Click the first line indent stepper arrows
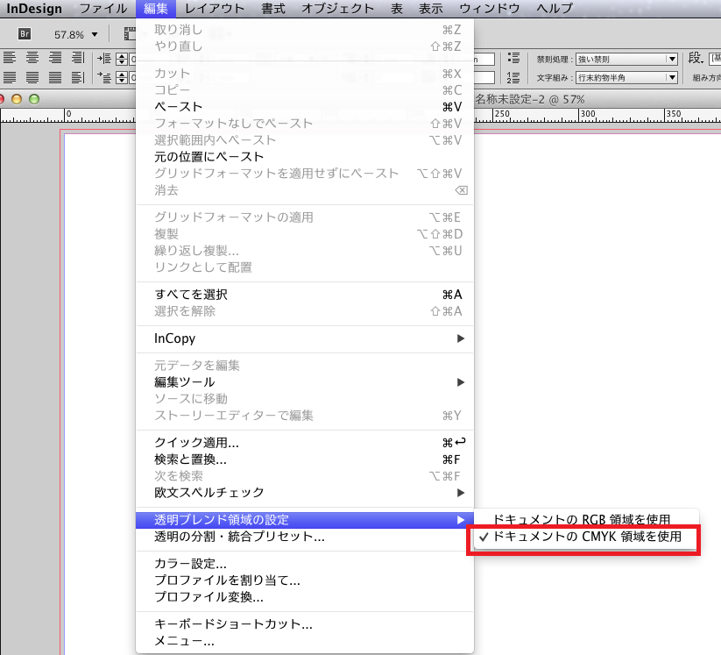This screenshot has height=655, width=721. click(122, 77)
